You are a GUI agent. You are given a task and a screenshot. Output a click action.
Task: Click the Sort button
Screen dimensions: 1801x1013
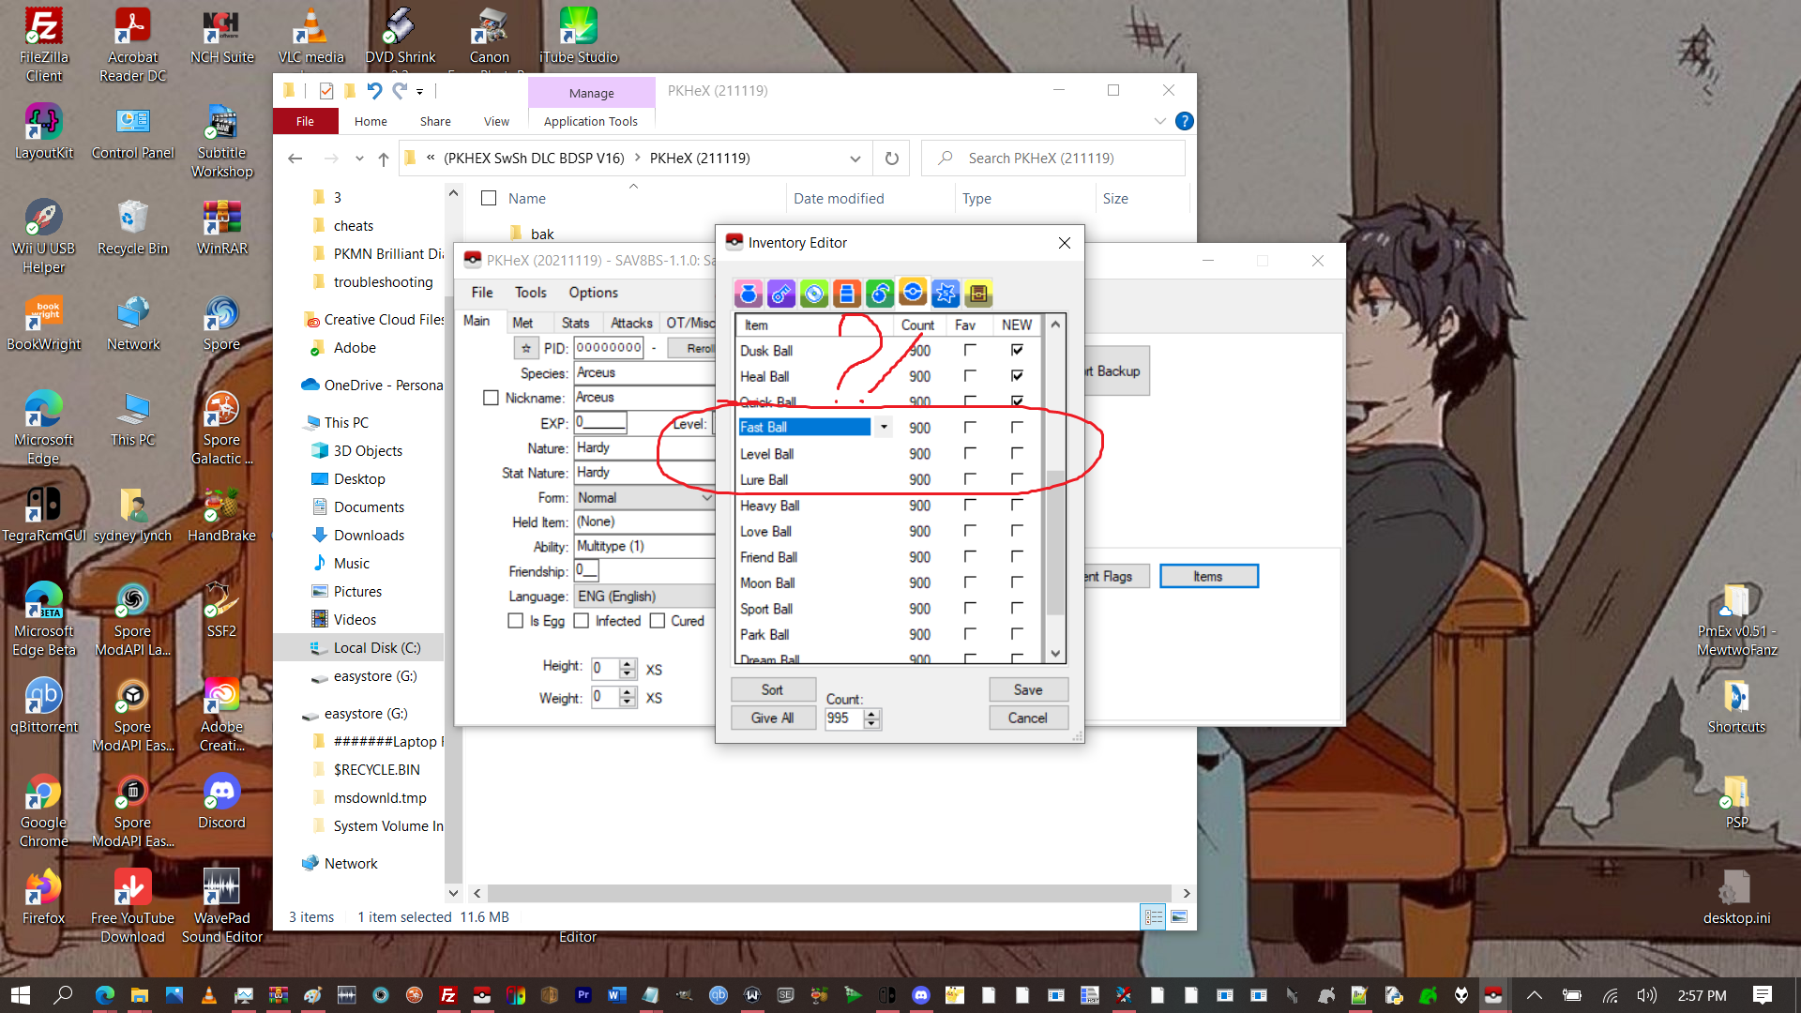773,690
